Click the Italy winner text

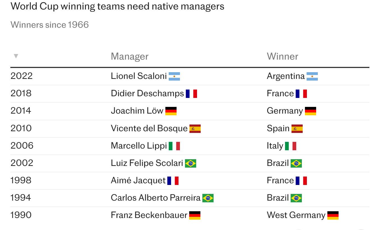[x=275, y=146]
